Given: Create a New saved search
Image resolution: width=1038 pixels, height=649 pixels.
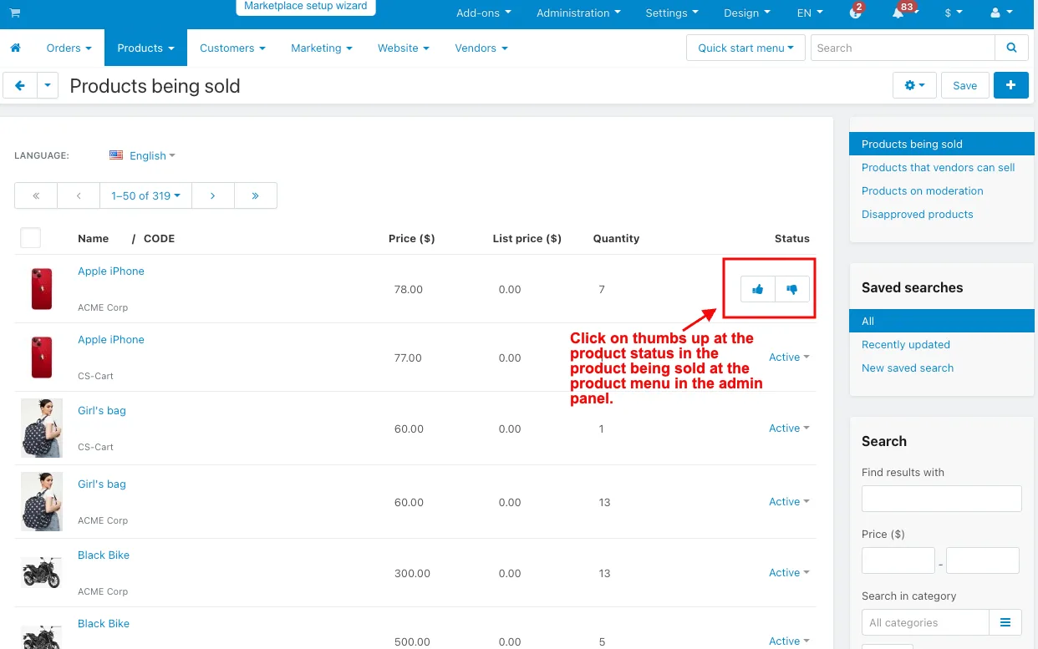Looking at the screenshot, I should pos(908,368).
